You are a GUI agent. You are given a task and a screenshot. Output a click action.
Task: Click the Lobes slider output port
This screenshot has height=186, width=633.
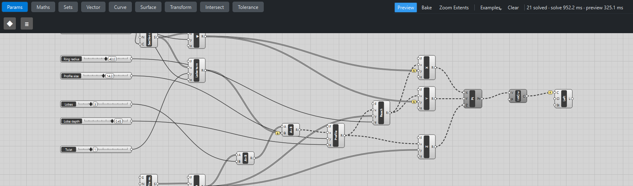131,104
